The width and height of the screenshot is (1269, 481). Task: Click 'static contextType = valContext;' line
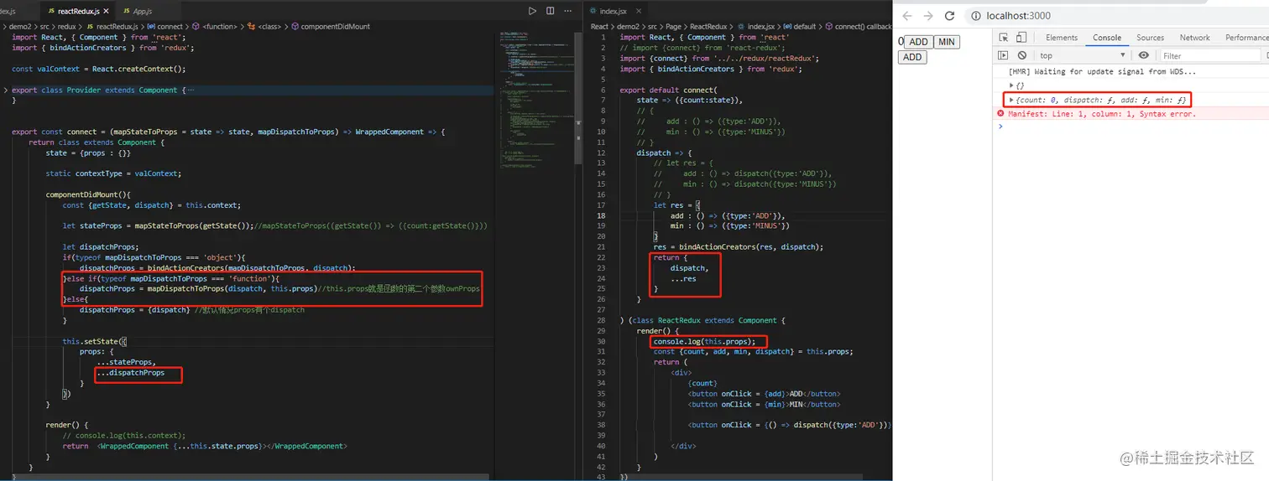tap(113, 173)
